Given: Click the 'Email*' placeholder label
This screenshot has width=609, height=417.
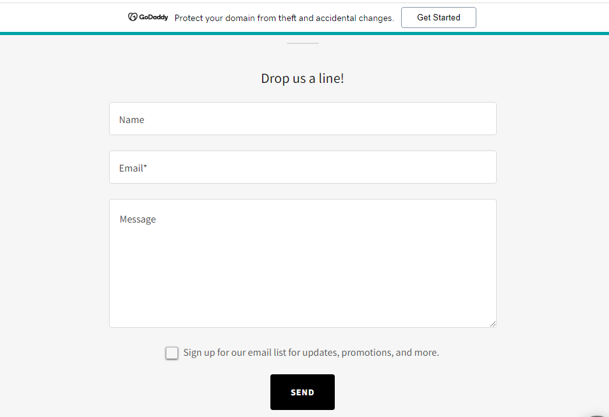Looking at the screenshot, I should coord(133,168).
